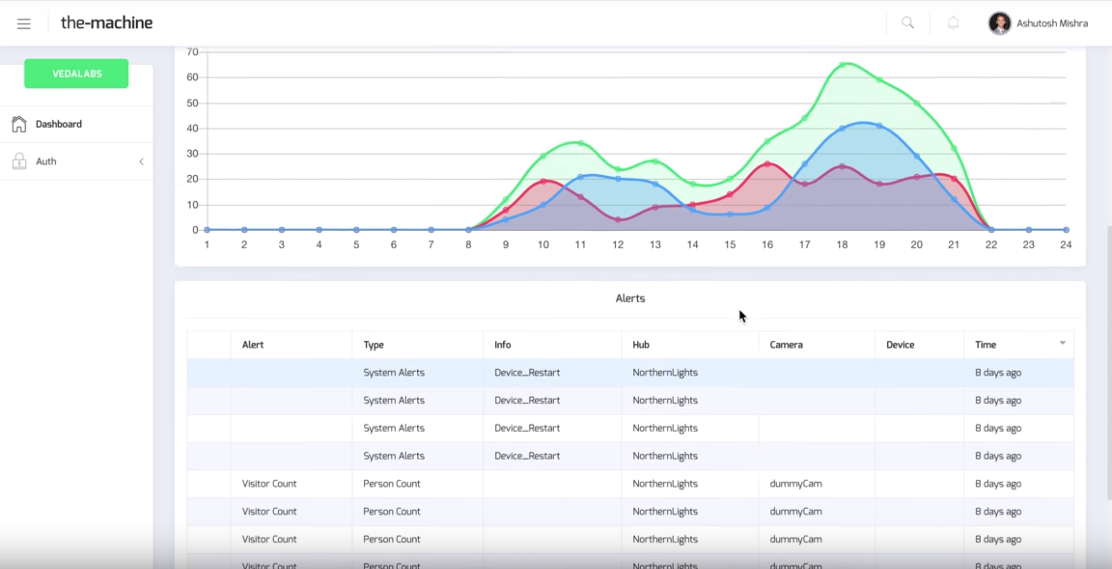The height and width of the screenshot is (569, 1112).
Task: Click the Alert column header
Action: pos(253,345)
